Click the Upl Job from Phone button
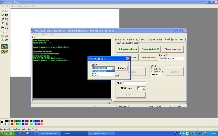This screenshot has width=218, height=136. point(128,49)
